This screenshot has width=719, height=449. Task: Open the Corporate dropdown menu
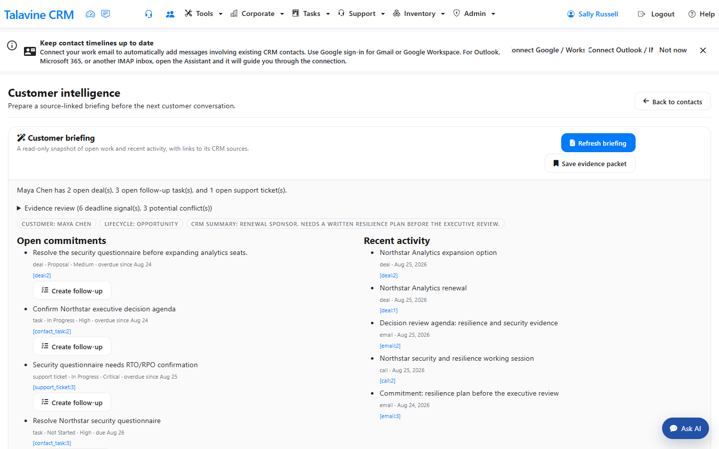click(257, 13)
